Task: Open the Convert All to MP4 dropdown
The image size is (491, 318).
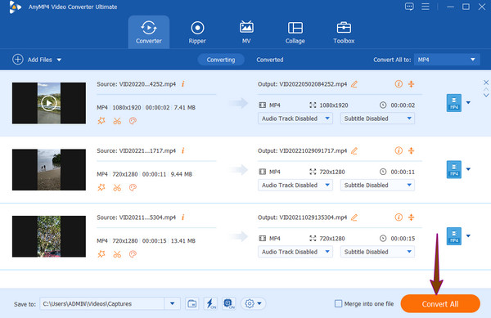Action: [447, 60]
